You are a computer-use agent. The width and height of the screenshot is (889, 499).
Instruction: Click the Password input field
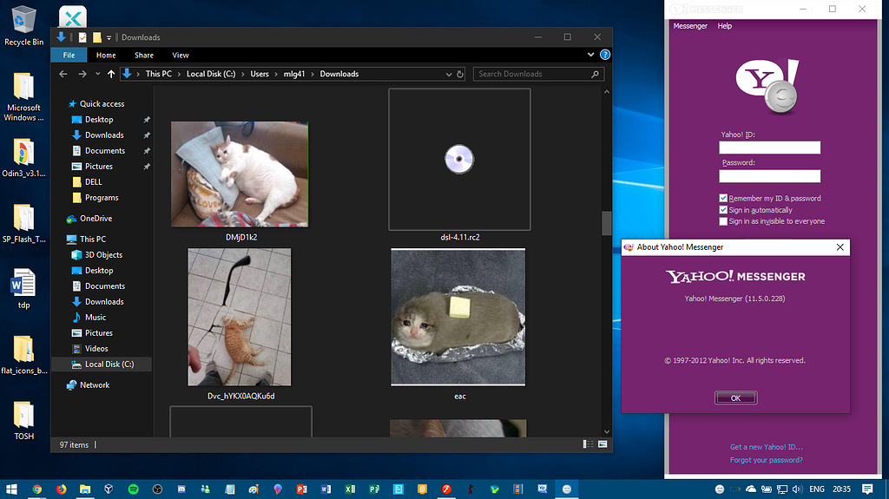pyautogui.click(x=769, y=176)
